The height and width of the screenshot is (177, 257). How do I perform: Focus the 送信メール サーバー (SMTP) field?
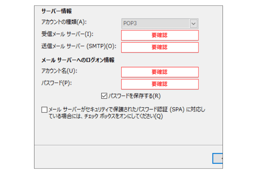(x=160, y=47)
